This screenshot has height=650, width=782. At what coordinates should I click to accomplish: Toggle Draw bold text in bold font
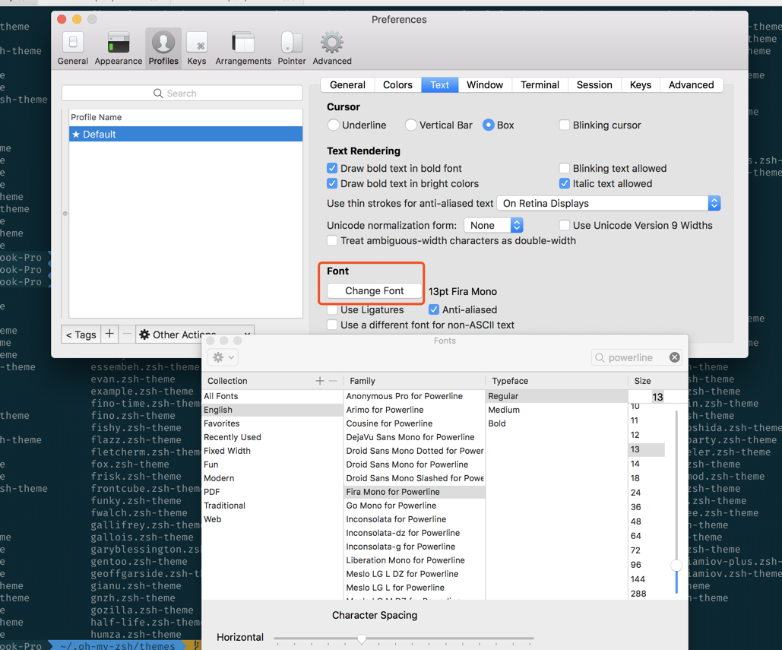tap(332, 168)
